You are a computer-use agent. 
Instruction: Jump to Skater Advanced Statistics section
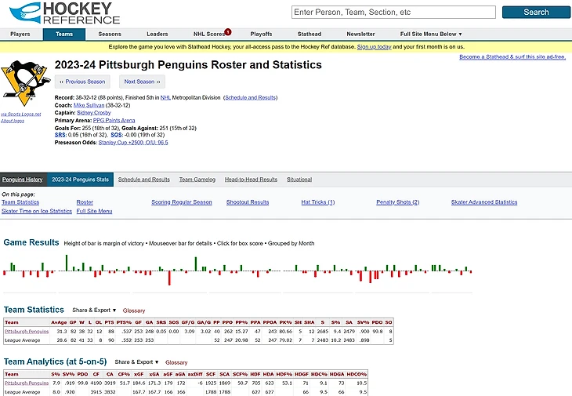tap(484, 202)
